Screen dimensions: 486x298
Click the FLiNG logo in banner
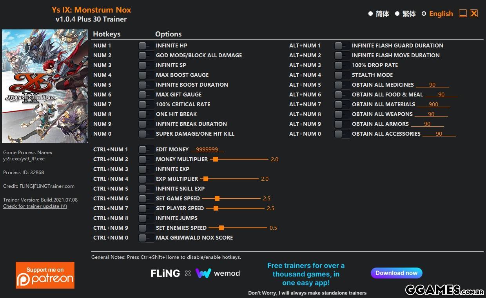(x=165, y=273)
